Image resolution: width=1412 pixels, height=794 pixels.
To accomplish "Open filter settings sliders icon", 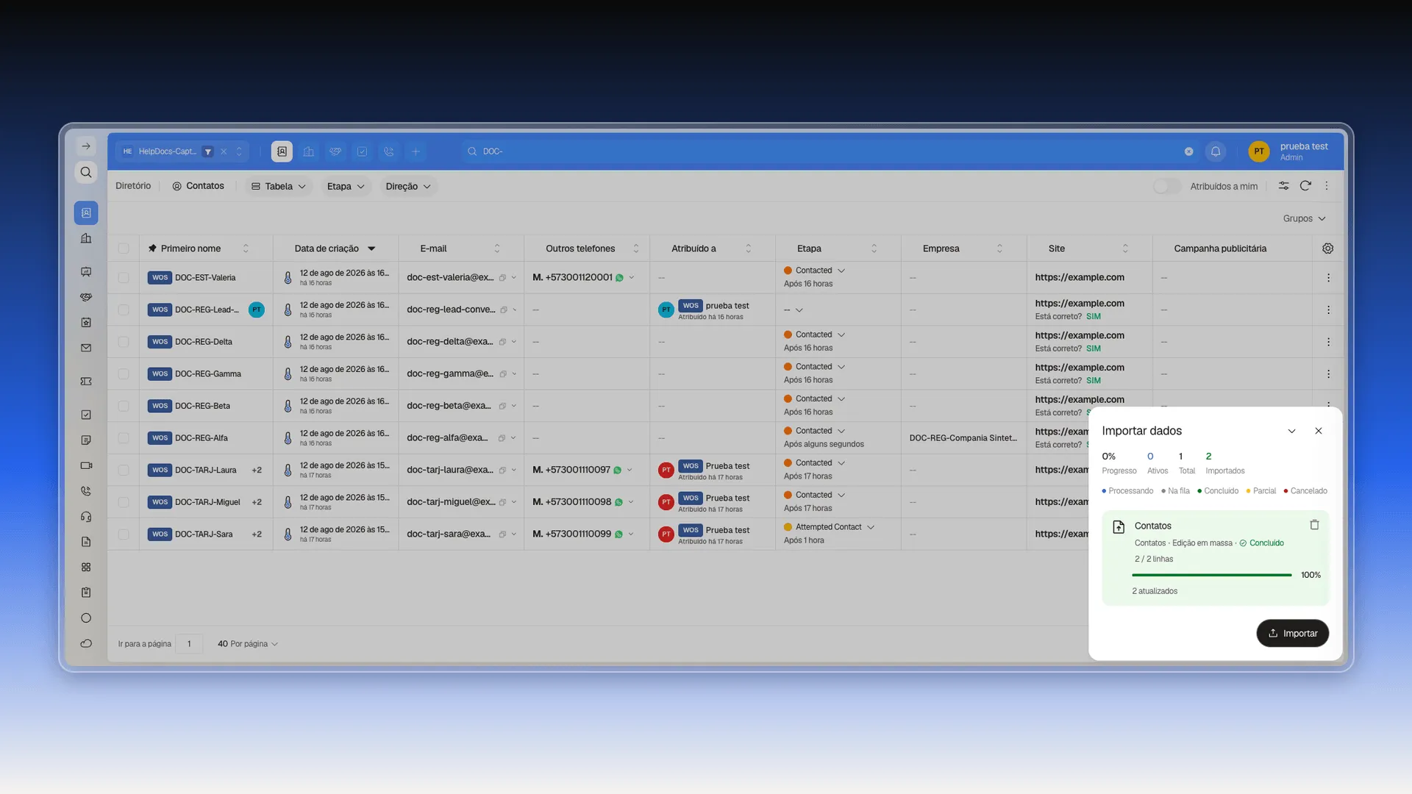I will coord(1283,186).
